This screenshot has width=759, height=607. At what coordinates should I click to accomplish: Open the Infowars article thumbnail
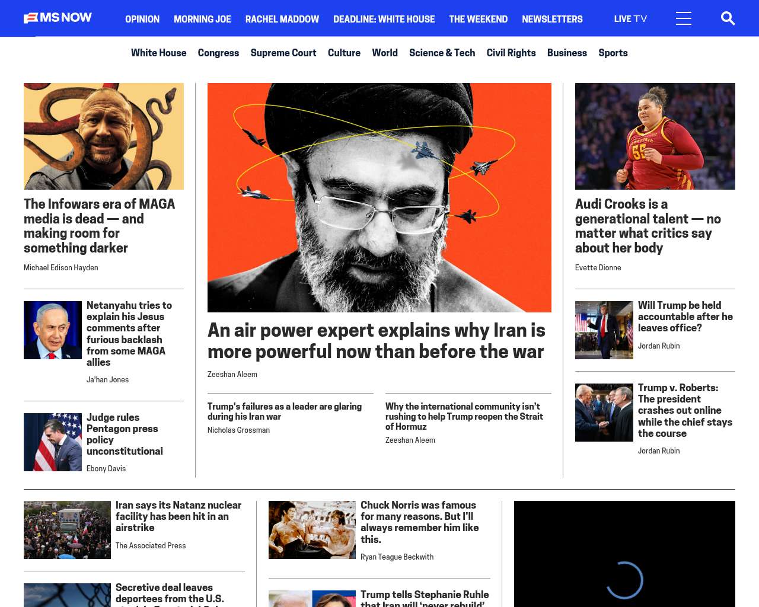(104, 136)
